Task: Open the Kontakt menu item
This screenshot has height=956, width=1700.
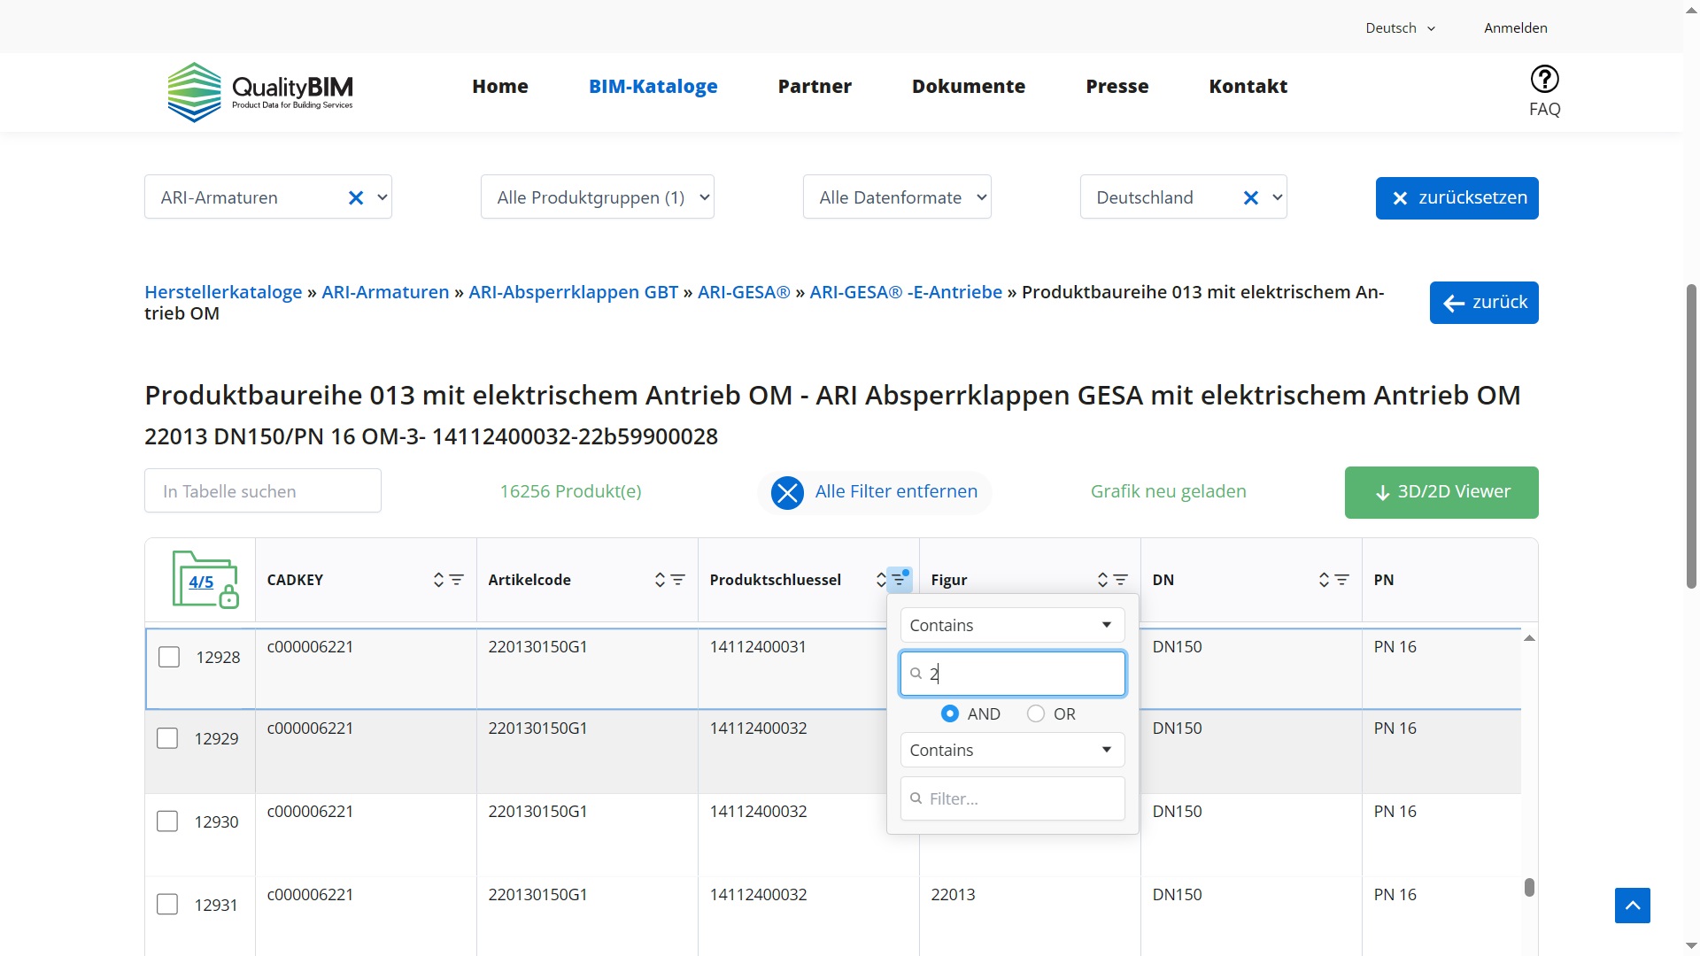Action: (x=1248, y=87)
